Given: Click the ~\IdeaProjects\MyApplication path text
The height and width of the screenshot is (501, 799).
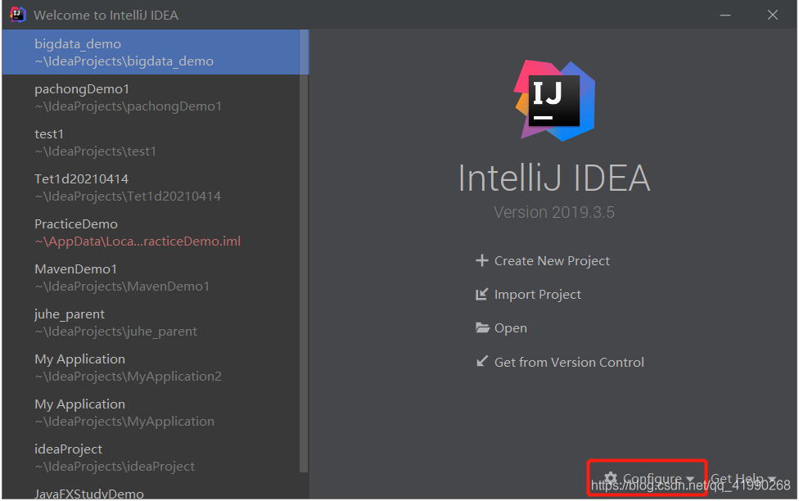Looking at the screenshot, I should [x=124, y=422].
